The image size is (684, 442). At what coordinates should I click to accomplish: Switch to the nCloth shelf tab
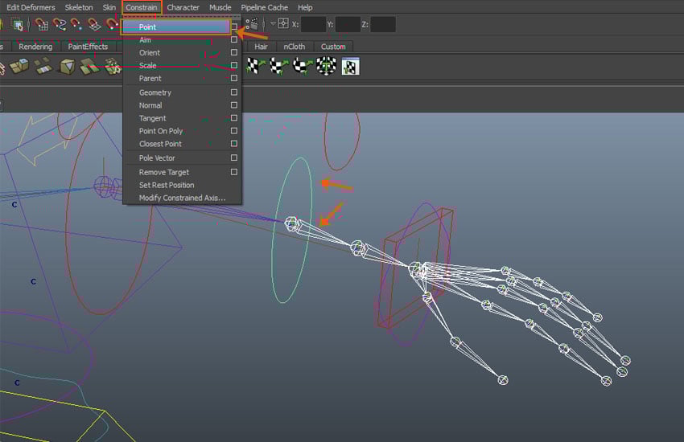(x=294, y=47)
